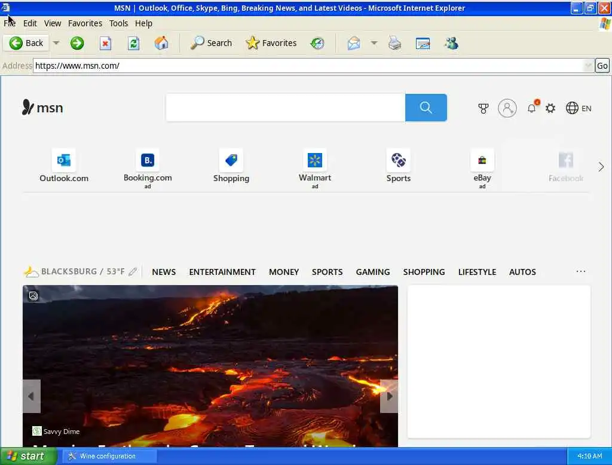Open the View menu

click(x=53, y=23)
